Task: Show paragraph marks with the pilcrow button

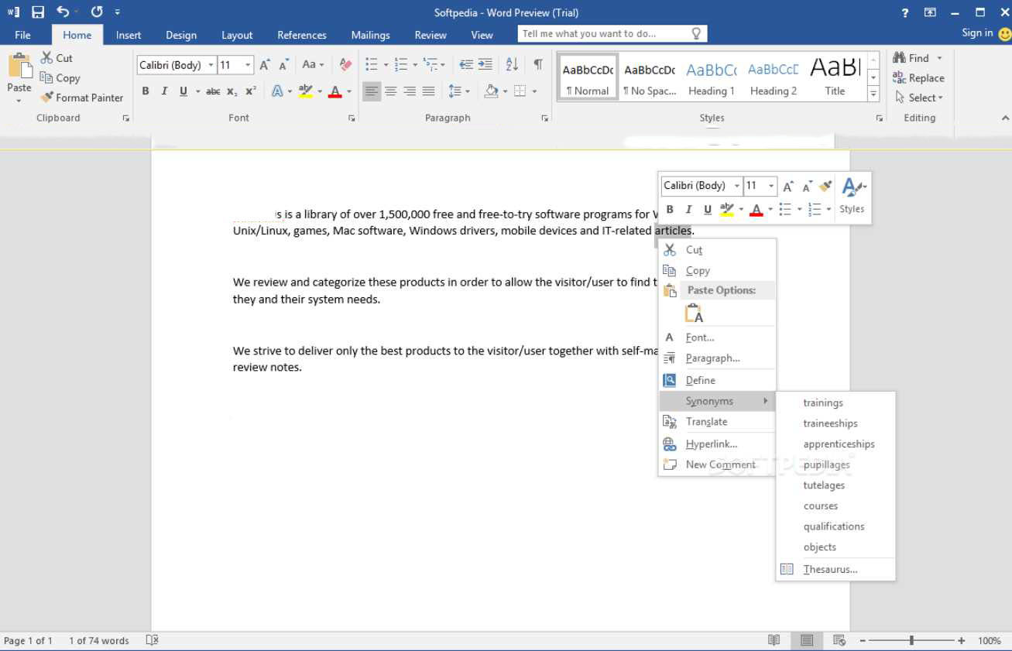Action: pyautogui.click(x=537, y=65)
